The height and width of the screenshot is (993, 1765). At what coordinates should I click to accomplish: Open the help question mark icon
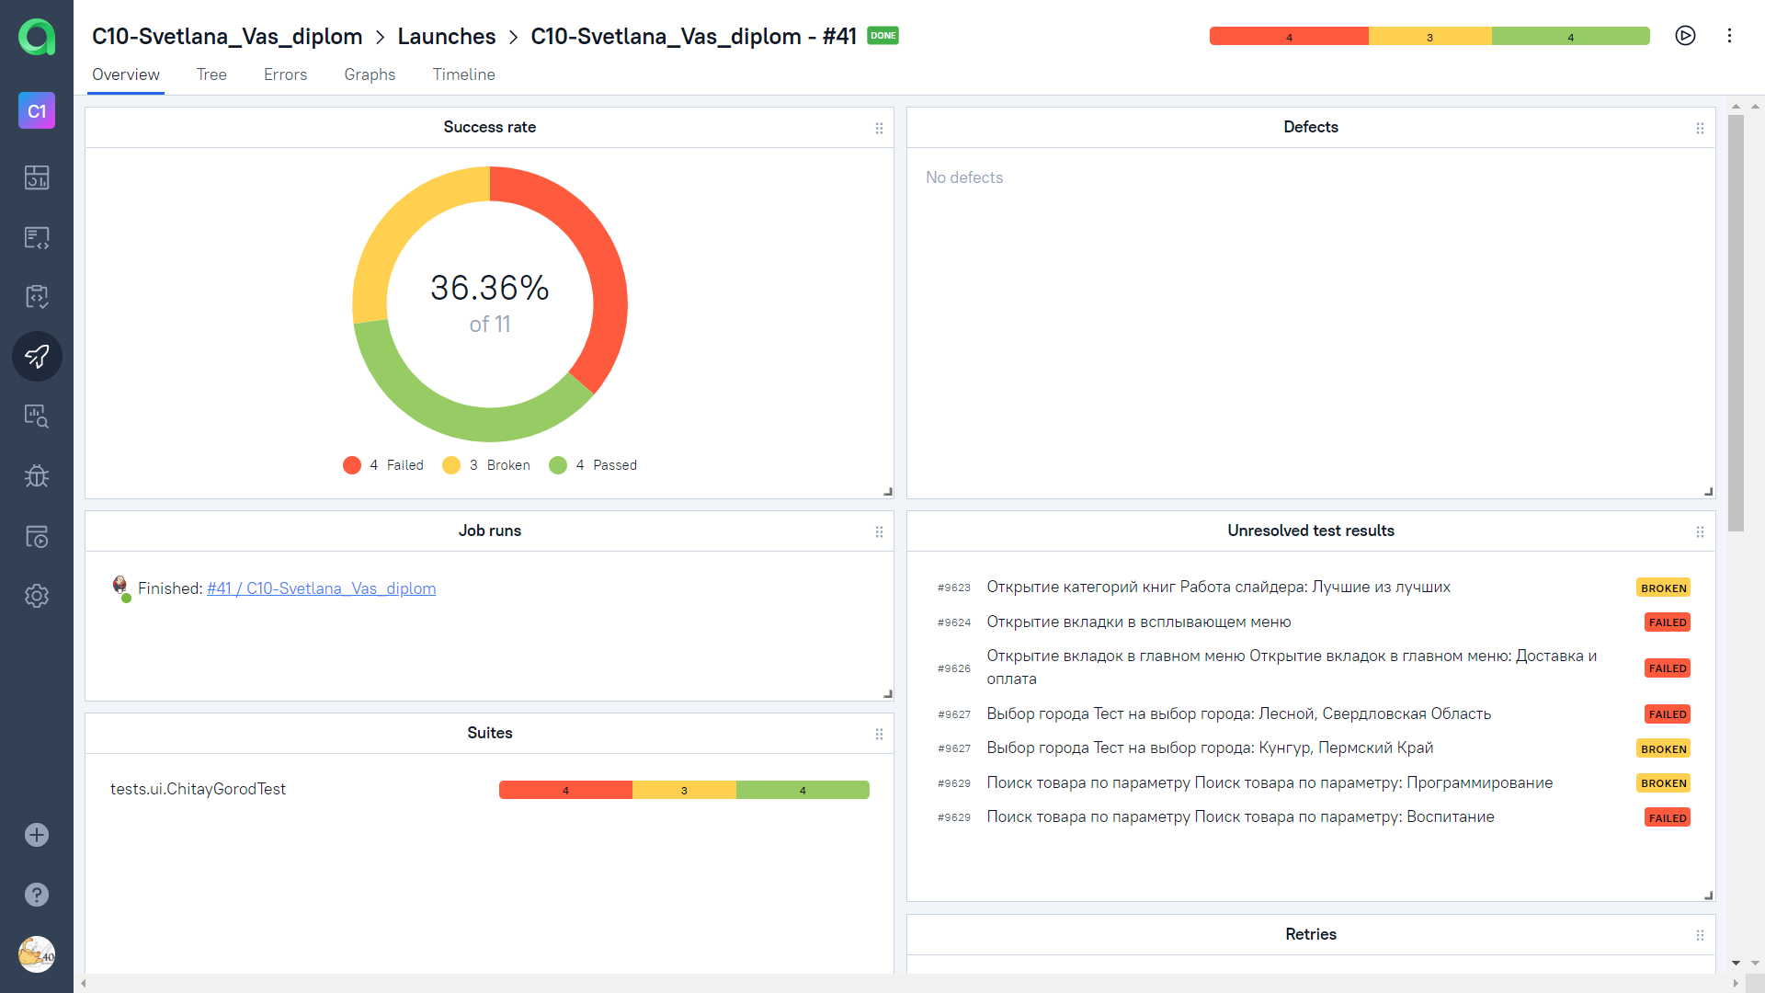click(x=37, y=895)
